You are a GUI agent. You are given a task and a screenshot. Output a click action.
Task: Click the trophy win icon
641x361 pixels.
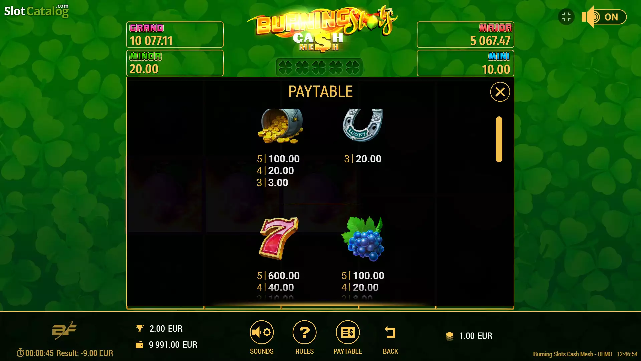[140, 328]
